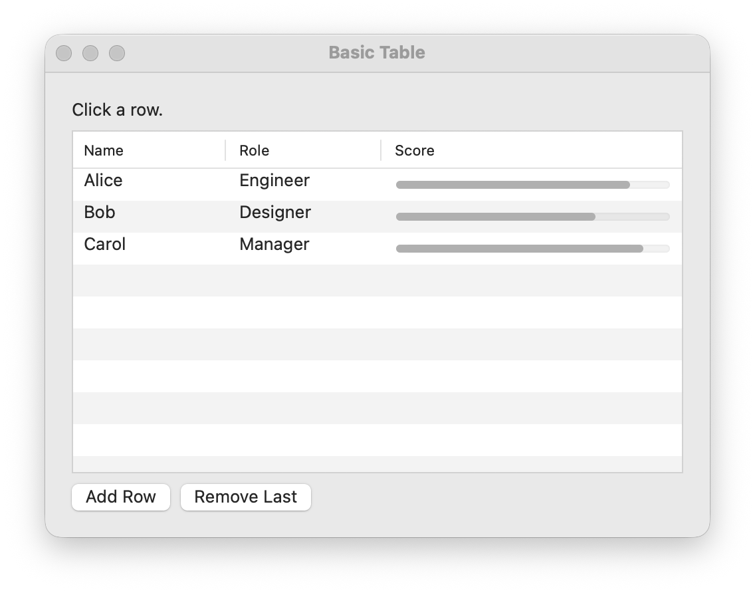
Task: Minimize the Basic Table window
Action: click(90, 53)
